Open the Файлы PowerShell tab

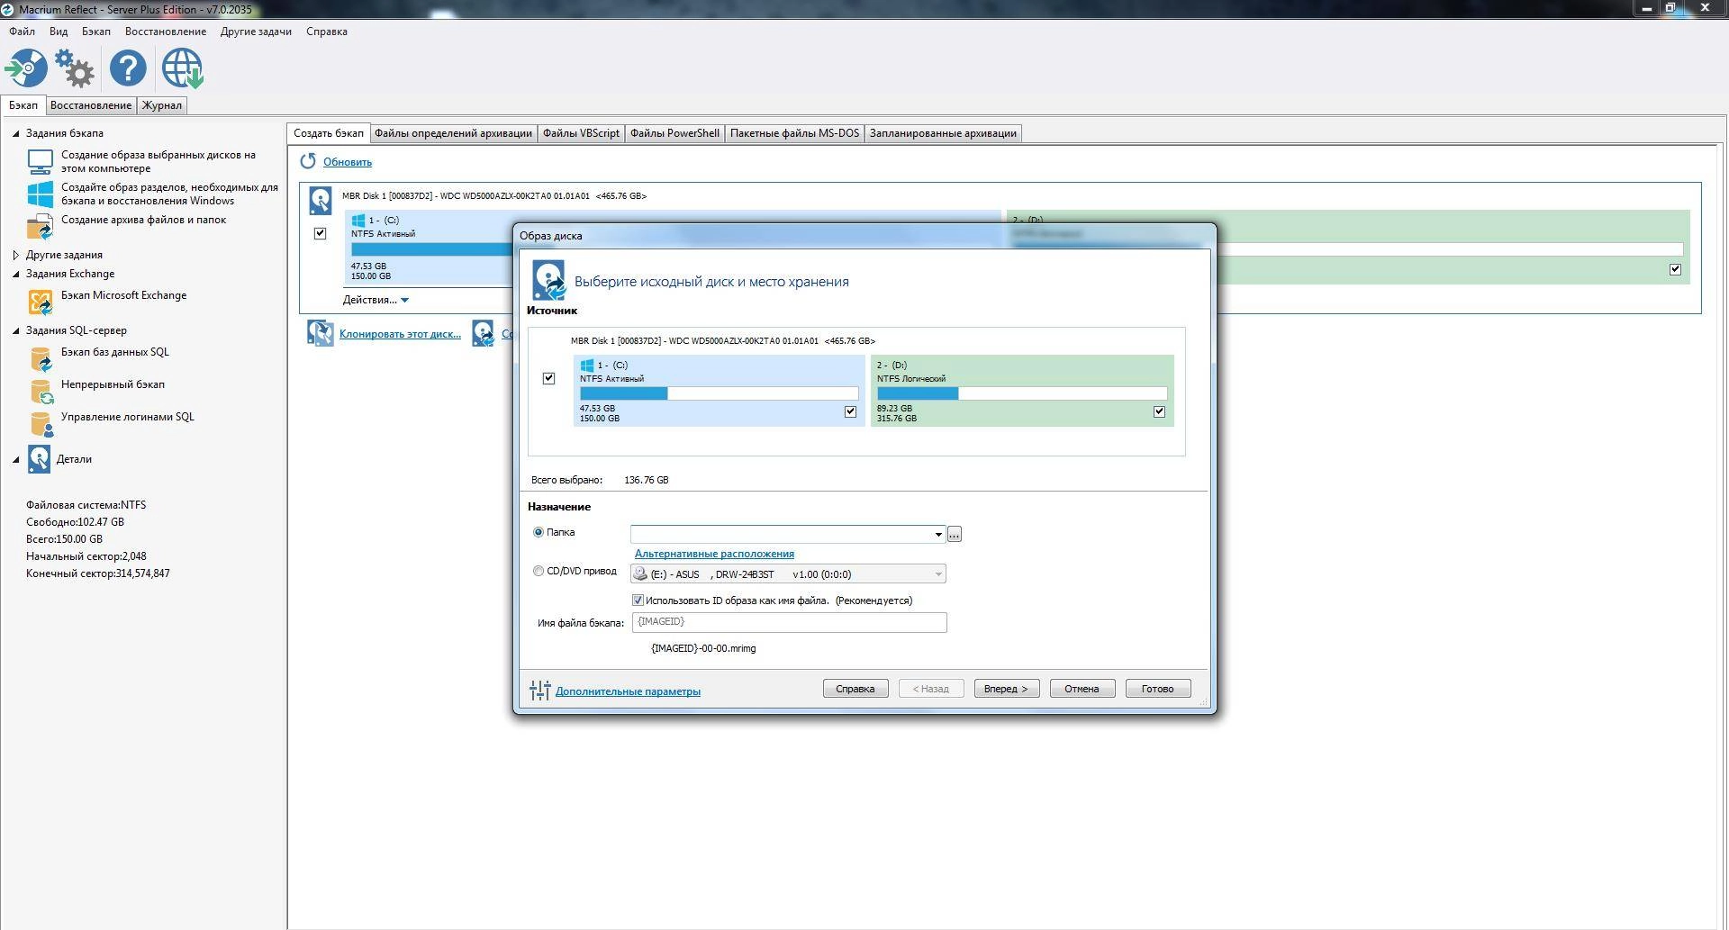pyautogui.click(x=674, y=133)
